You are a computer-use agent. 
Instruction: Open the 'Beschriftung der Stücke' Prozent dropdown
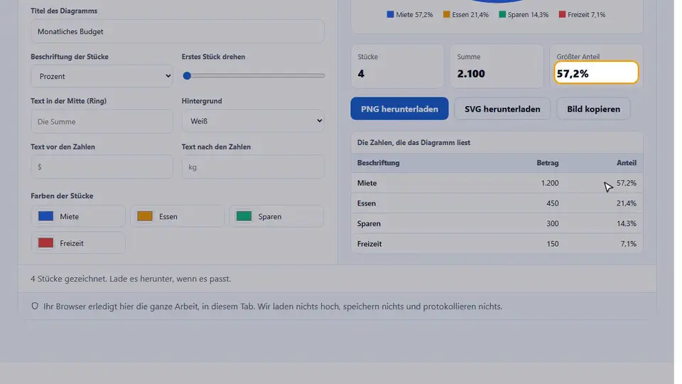pyautogui.click(x=102, y=76)
